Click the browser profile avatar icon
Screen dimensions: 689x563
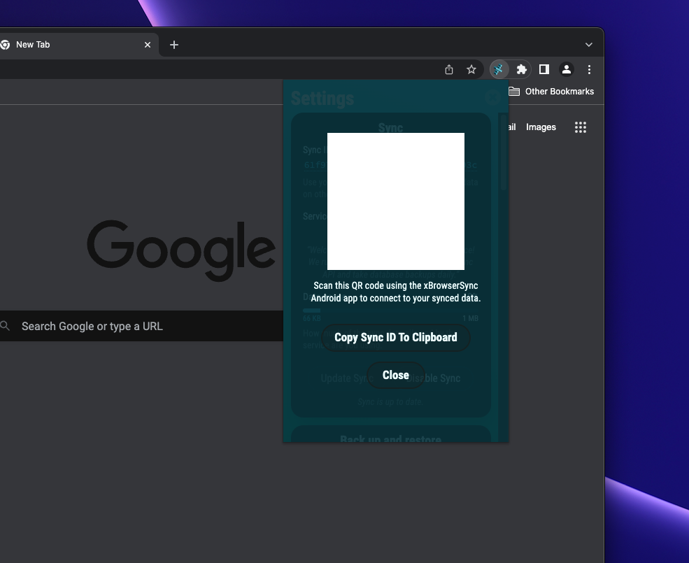tap(567, 69)
